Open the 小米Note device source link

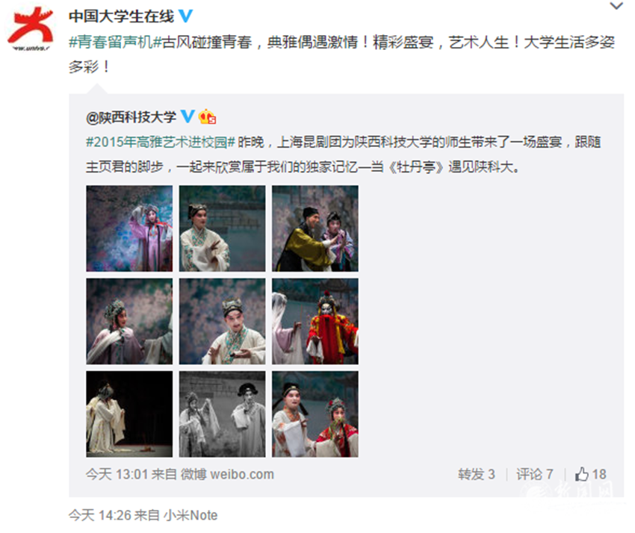(x=190, y=515)
